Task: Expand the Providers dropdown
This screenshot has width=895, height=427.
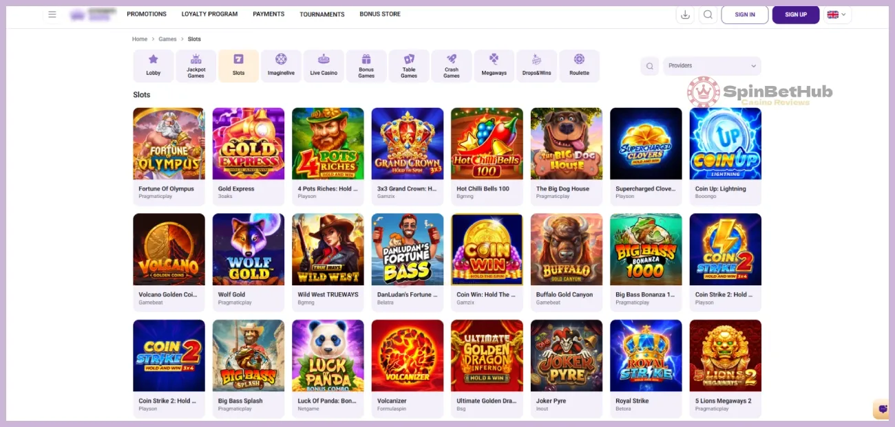Action: pos(712,66)
